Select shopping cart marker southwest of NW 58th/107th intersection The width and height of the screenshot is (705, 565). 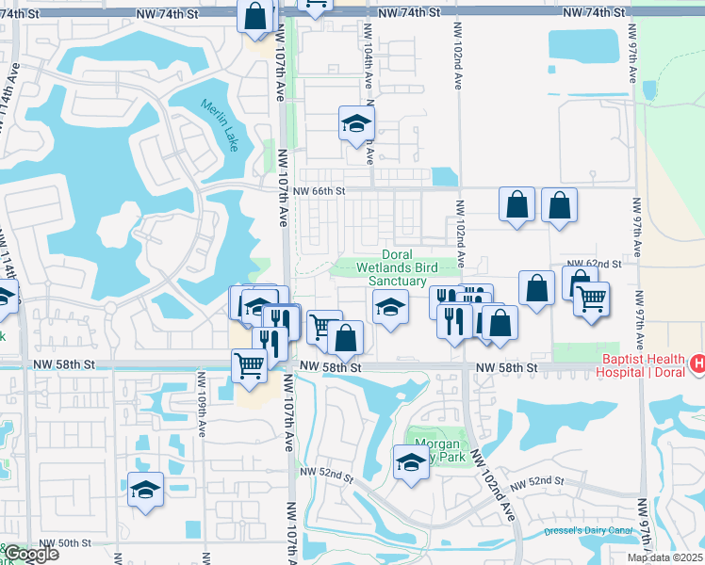pos(250,369)
